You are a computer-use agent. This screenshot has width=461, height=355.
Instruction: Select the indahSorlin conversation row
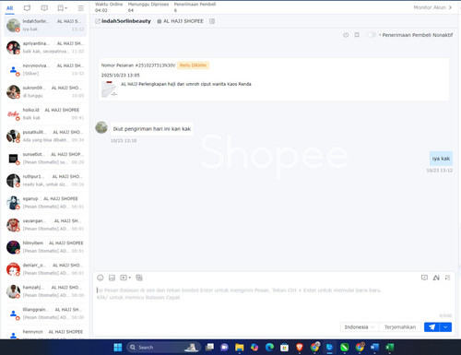[x=45, y=25]
